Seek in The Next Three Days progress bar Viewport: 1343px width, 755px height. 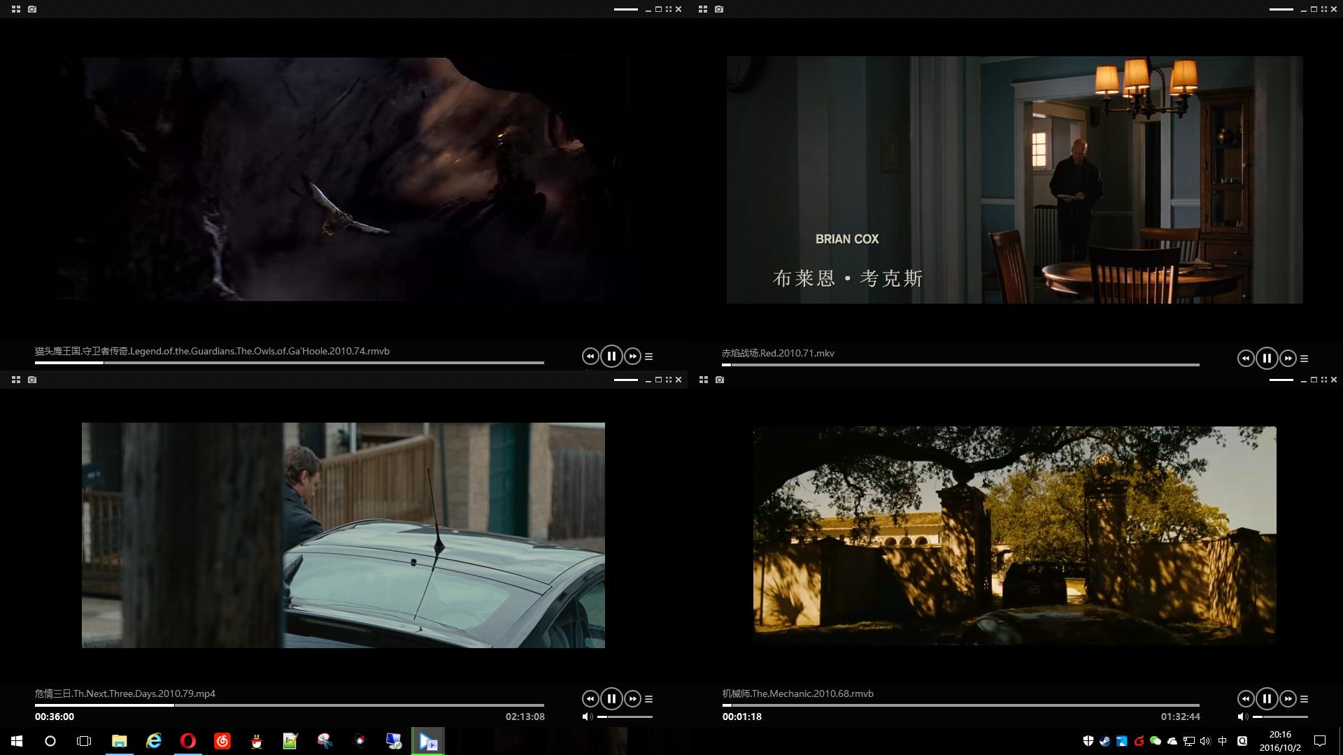pos(290,705)
